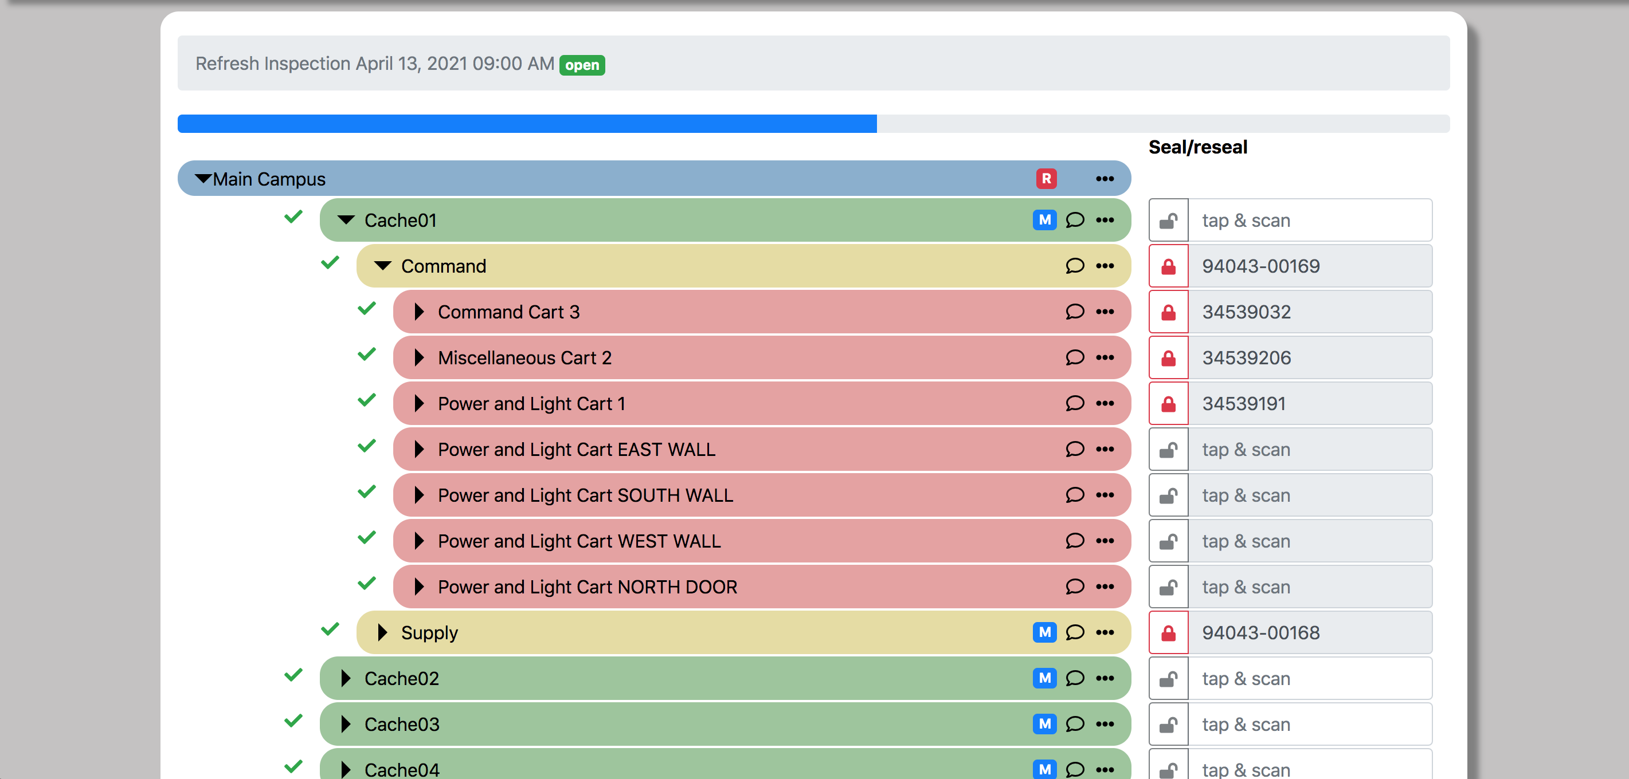This screenshot has height=779, width=1629.
Task: Click the green checkmark beside Supply
Action: (x=330, y=630)
